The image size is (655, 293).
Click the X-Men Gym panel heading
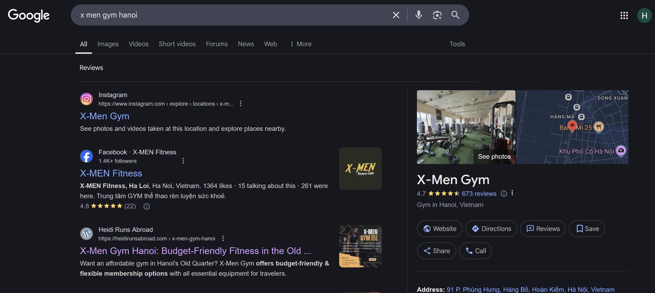pos(453,180)
